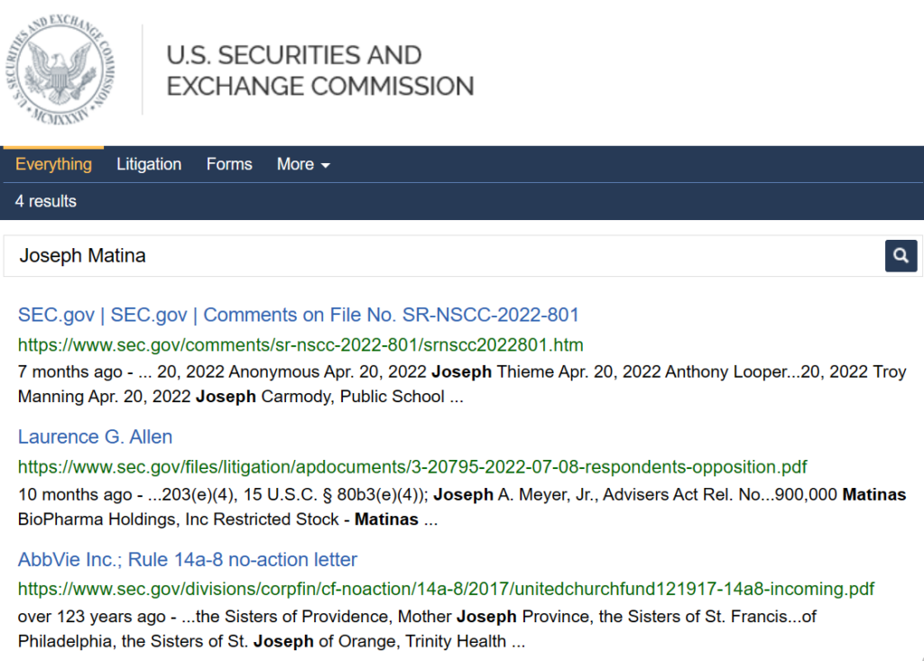924x661 pixels.
Task: Click the More caret arrow
Action: pyautogui.click(x=325, y=166)
